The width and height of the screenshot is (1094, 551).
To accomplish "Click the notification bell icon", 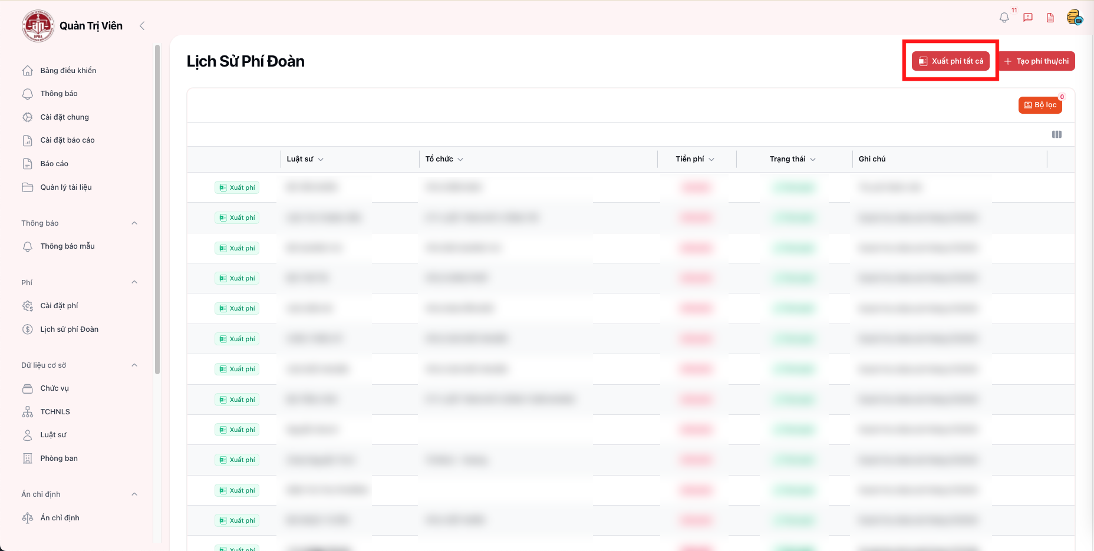I will point(1004,18).
